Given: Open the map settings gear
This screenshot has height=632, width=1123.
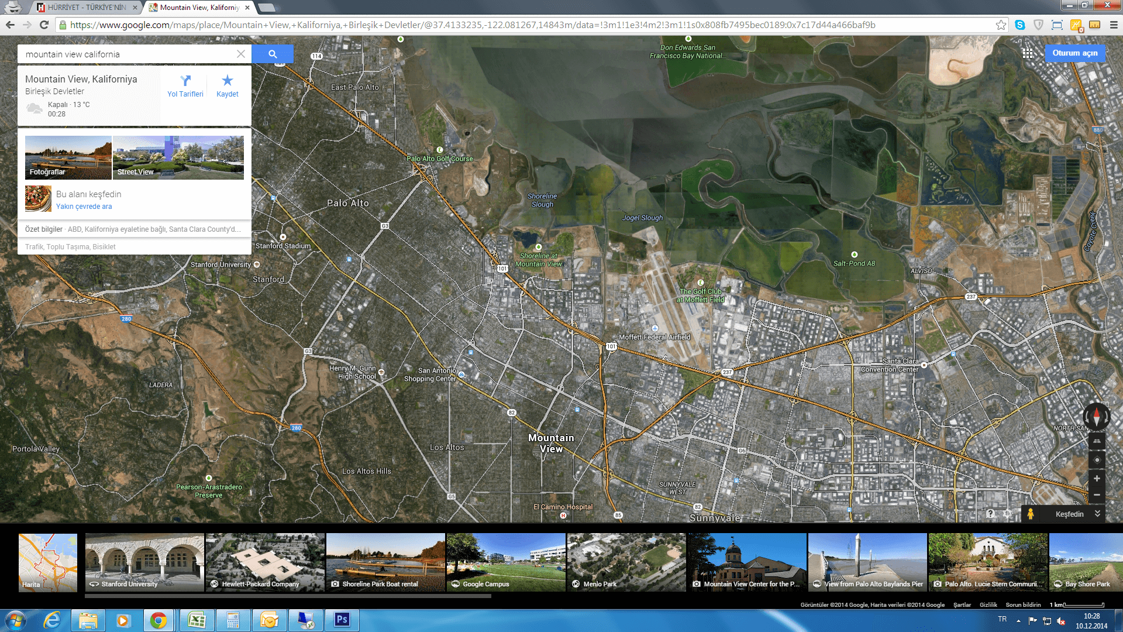Looking at the screenshot, I should pyautogui.click(x=1007, y=514).
